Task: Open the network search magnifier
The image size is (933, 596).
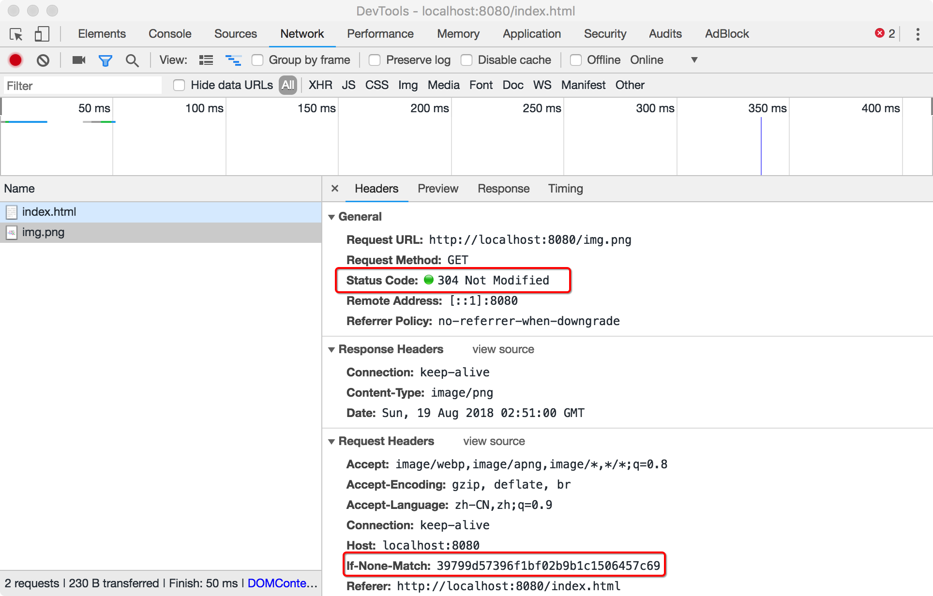Action: 132,60
